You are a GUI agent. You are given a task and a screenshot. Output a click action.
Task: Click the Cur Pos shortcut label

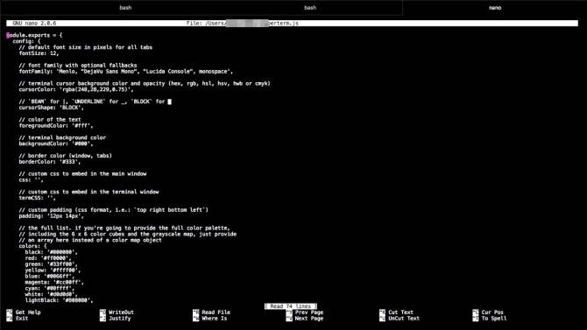pyautogui.click(x=492, y=312)
